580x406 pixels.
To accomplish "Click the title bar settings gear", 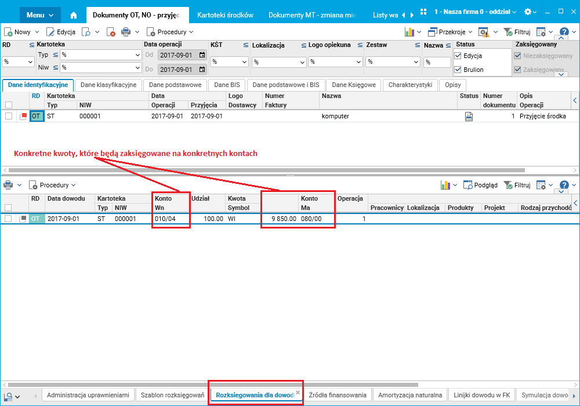I will [x=528, y=12].
